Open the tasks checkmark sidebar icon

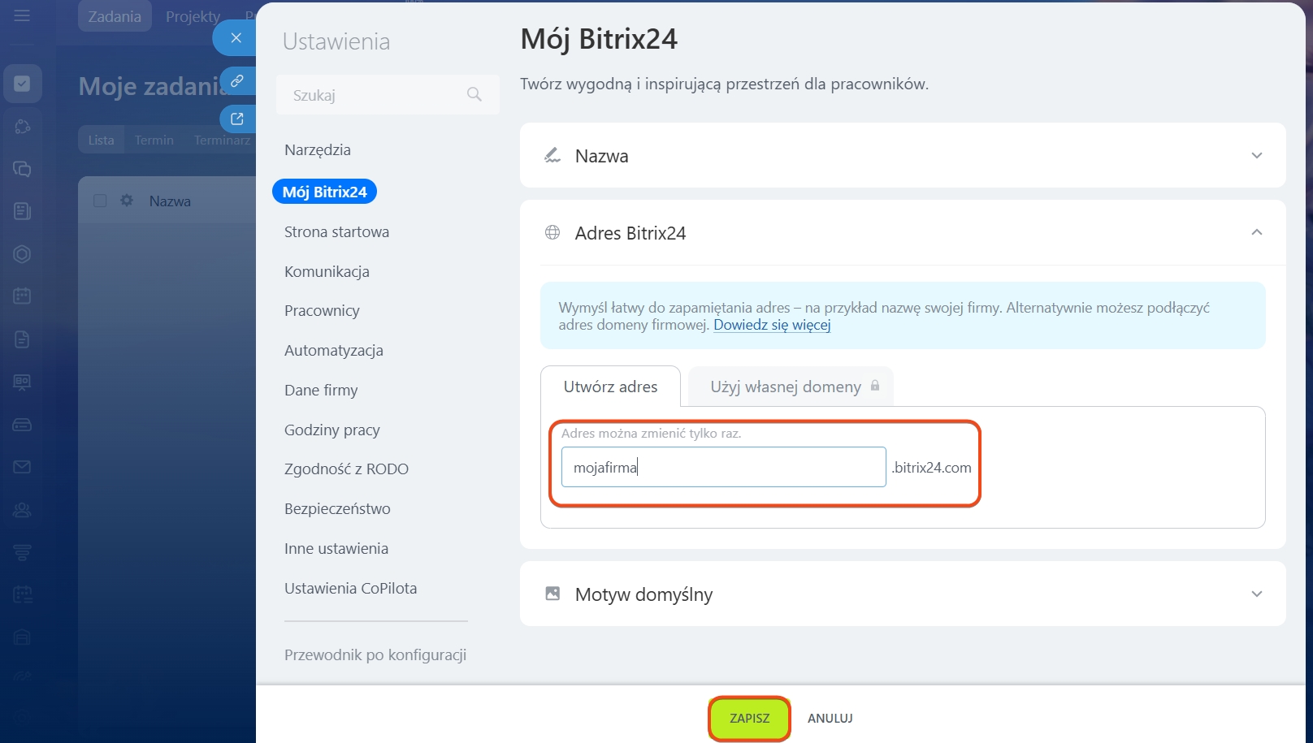(23, 84)
